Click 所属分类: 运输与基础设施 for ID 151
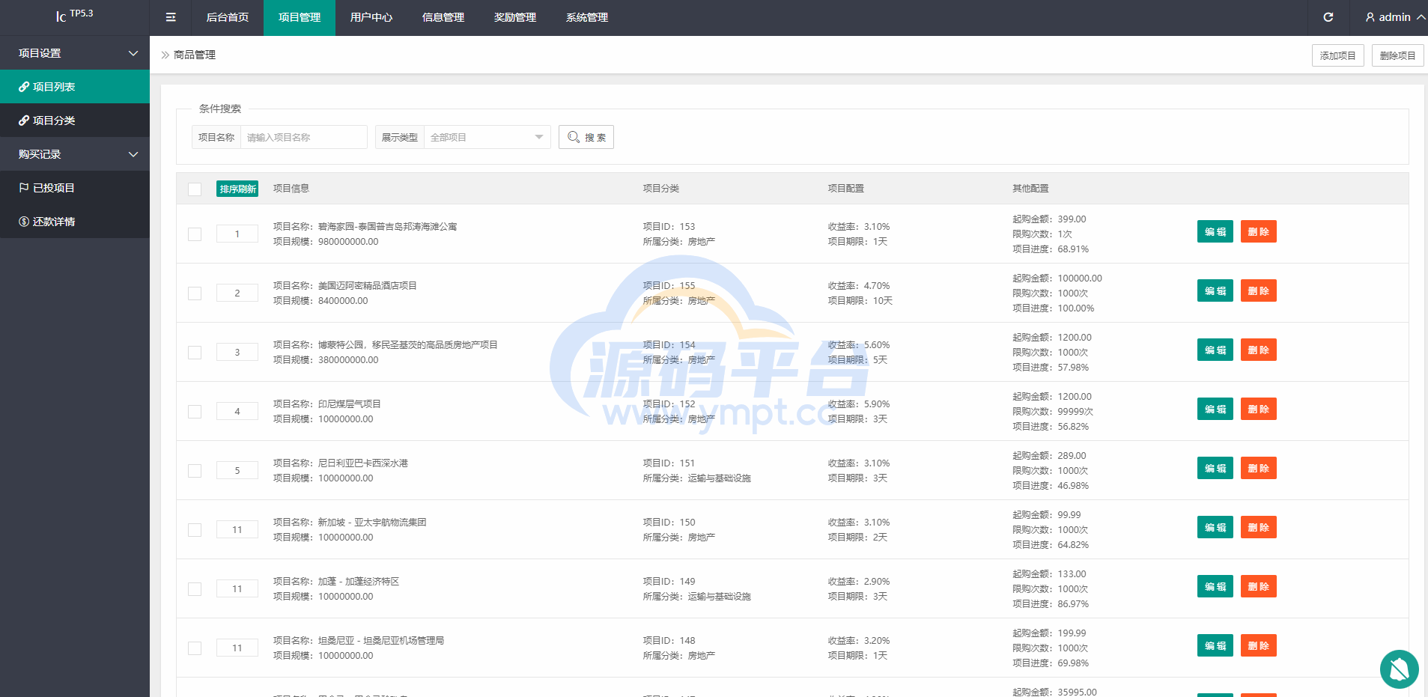 [x=697, y=478]
